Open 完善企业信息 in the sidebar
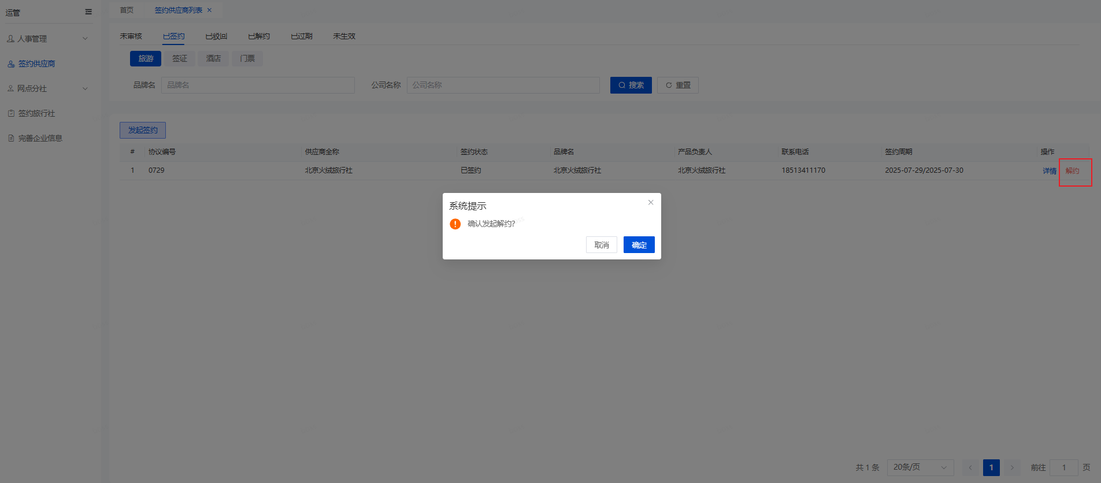Screen dimensions: 1101x483 [x=40, y=138]
